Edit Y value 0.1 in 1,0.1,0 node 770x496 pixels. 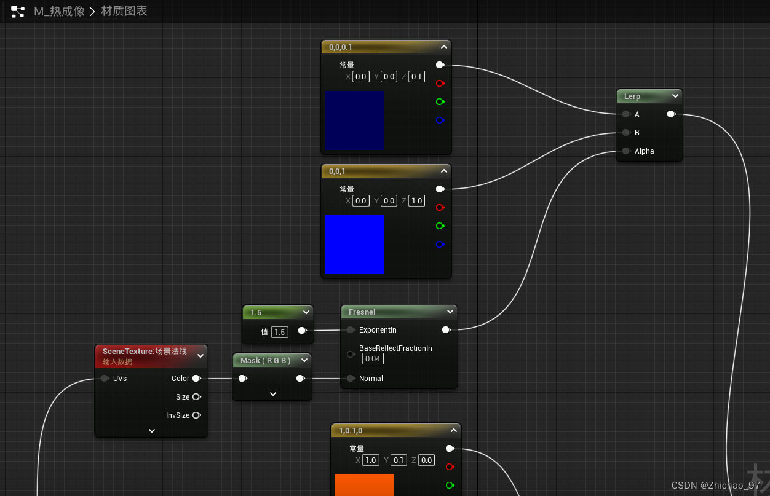tap(399, 460)
